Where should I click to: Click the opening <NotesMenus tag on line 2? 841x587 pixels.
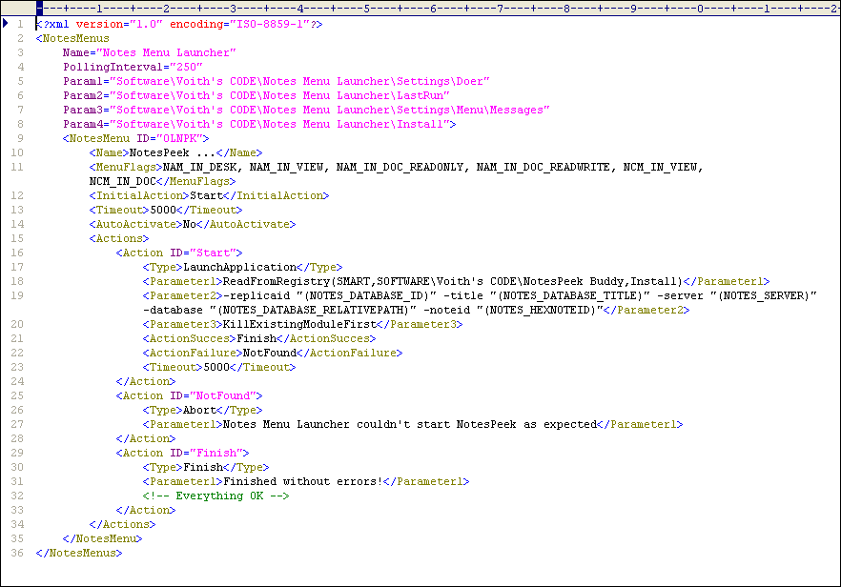coord(72,39)
